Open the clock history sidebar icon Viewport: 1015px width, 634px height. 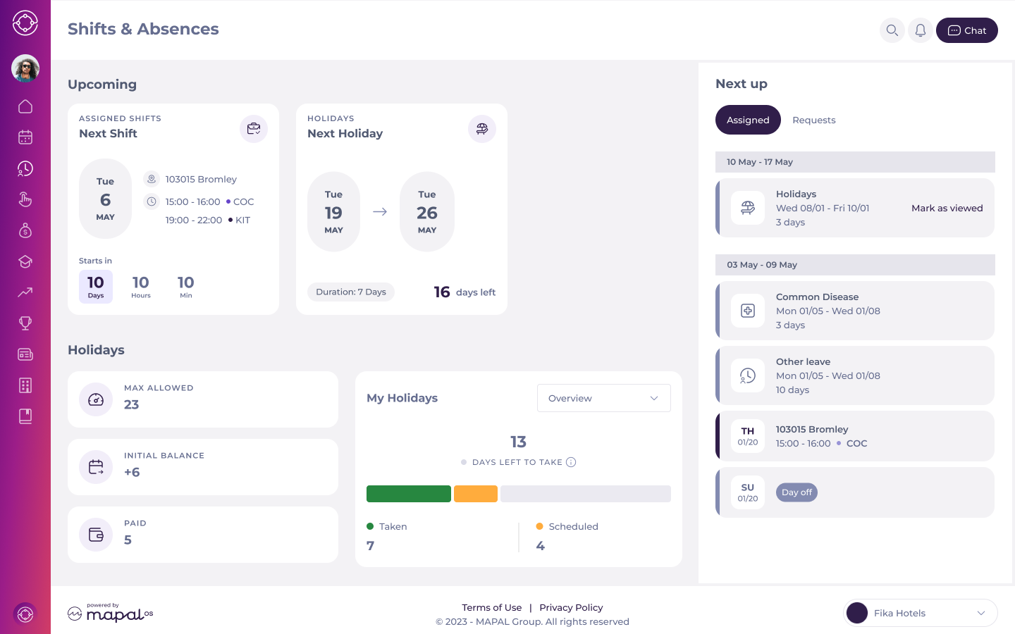coord(25,168)
